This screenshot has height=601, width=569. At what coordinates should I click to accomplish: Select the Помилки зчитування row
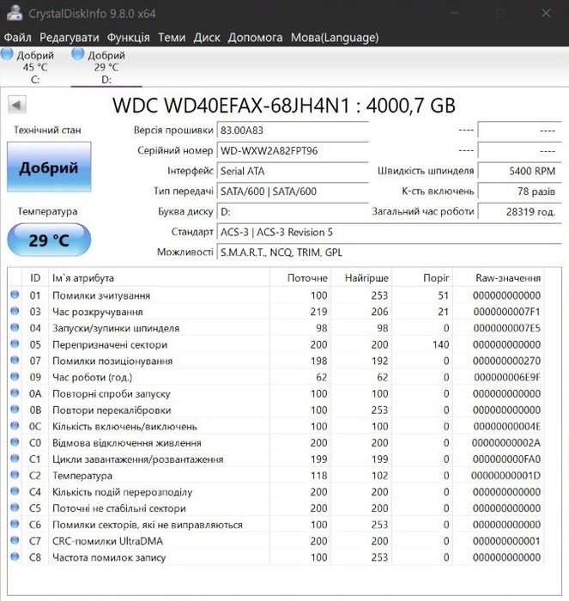(x=275, y=295)
